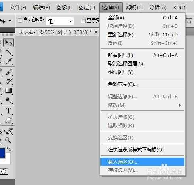Select the Brush tool
Screen dimensions: 194x185
point(8,72)
